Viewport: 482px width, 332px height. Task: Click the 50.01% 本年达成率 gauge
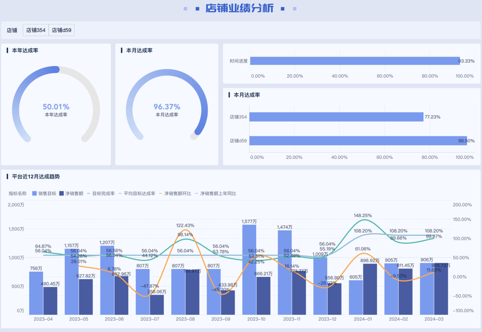tap(56, 107)
